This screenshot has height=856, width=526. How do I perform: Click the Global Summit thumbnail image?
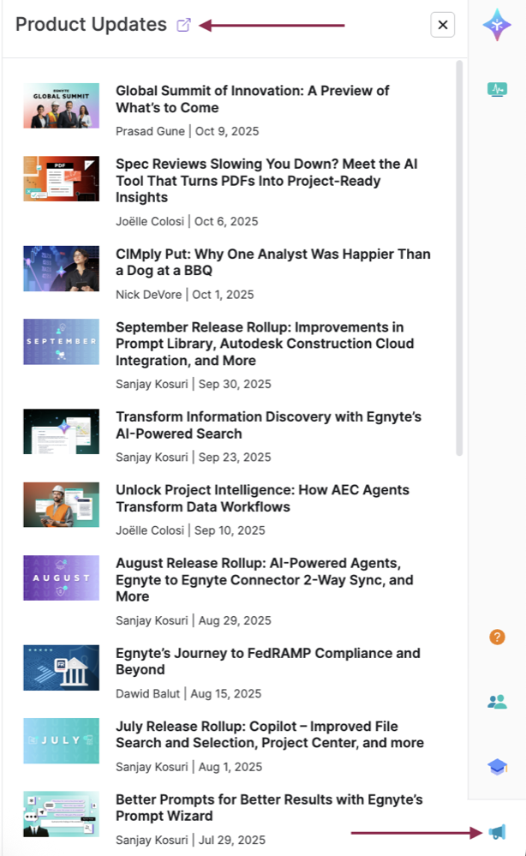tap(61, 105)
